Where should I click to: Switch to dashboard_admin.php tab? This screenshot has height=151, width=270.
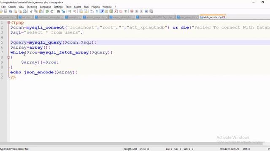(49, 17)
